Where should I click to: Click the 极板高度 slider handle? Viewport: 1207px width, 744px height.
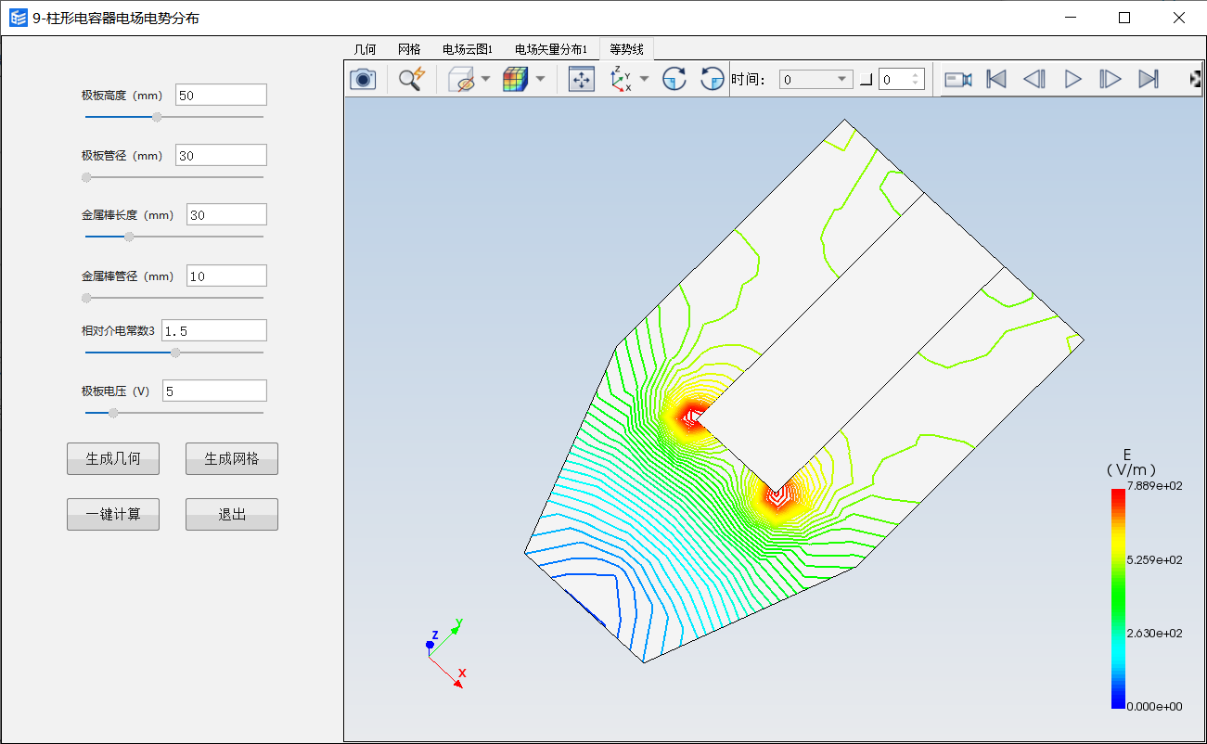pos(157,117)
